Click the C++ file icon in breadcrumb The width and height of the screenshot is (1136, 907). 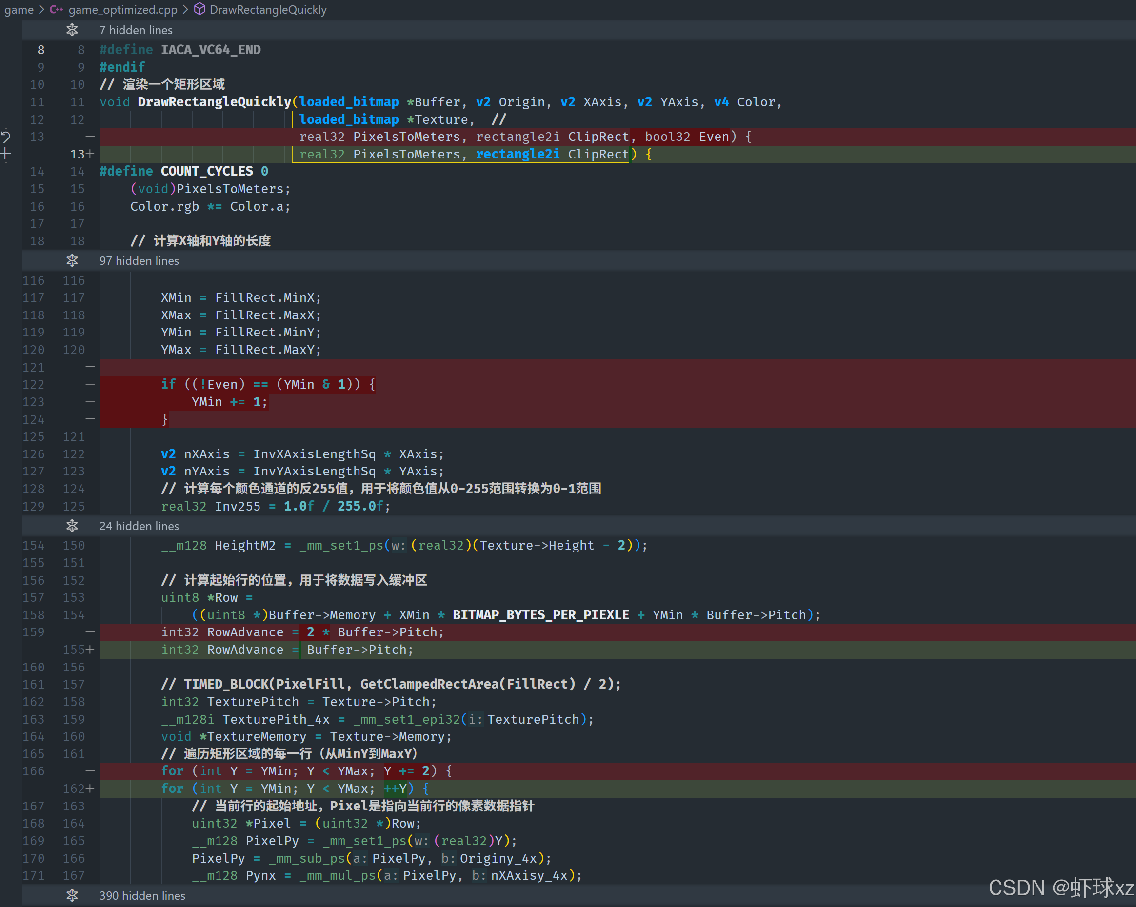(x=57, y=9)
